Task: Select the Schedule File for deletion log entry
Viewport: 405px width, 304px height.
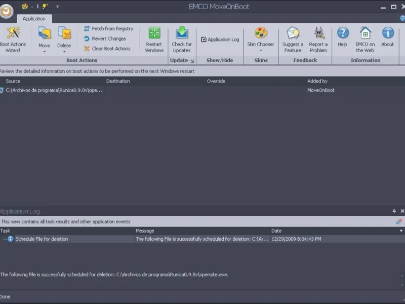Action: tap(42, 239)
